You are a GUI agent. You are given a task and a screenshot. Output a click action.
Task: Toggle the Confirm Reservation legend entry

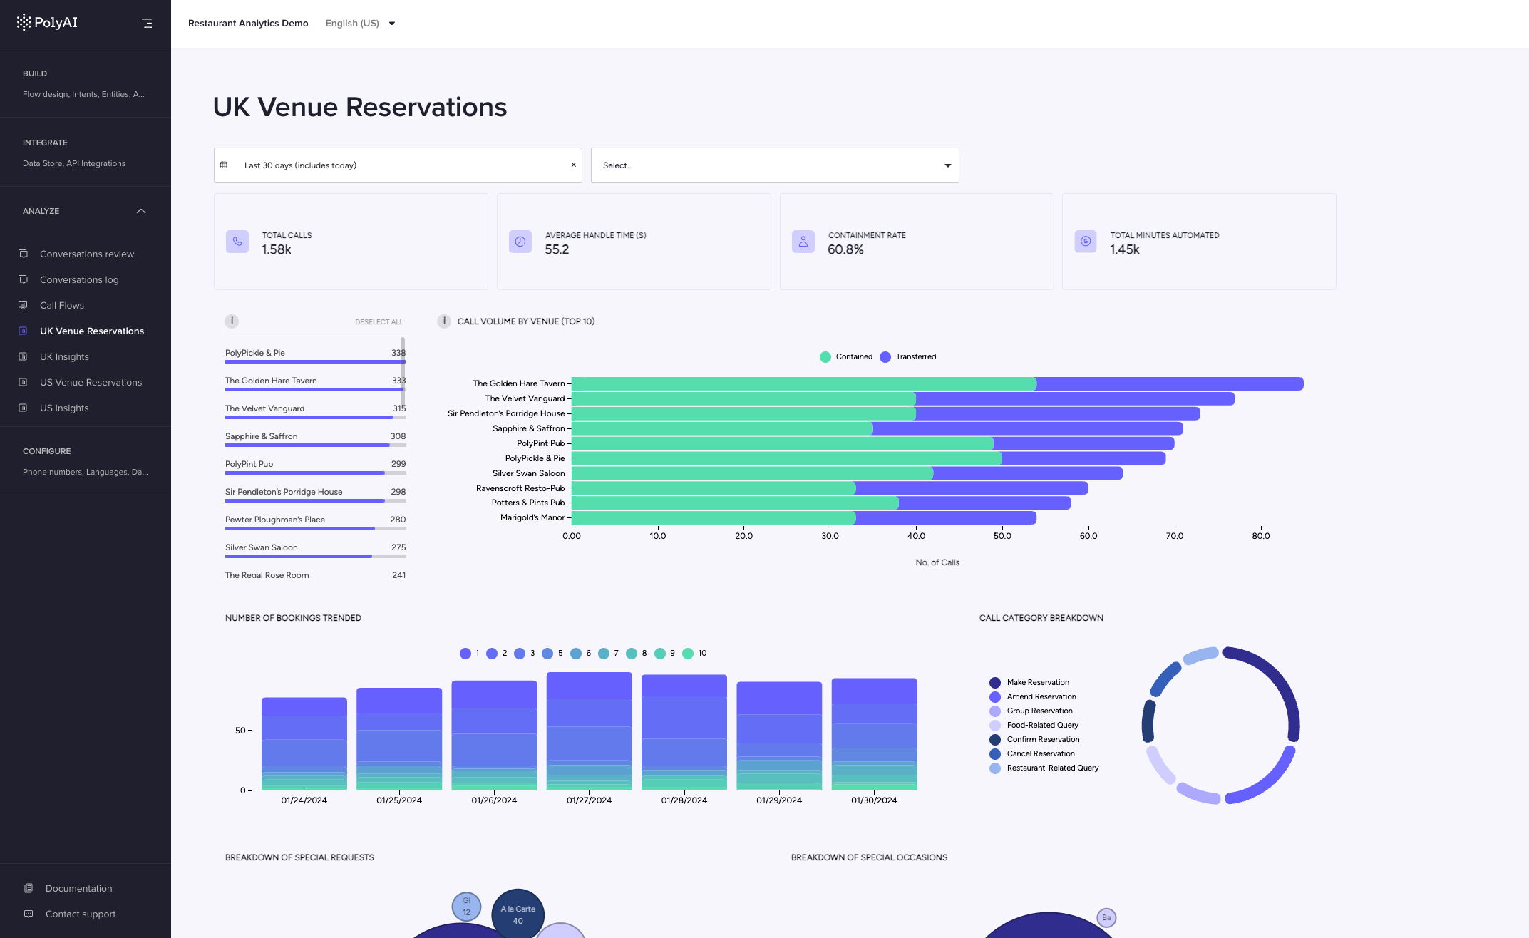point(1034,740)
